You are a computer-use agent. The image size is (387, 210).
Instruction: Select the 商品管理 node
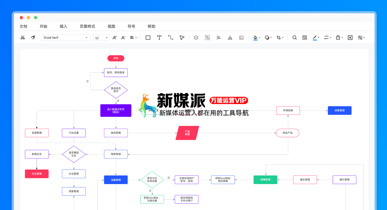116,133
